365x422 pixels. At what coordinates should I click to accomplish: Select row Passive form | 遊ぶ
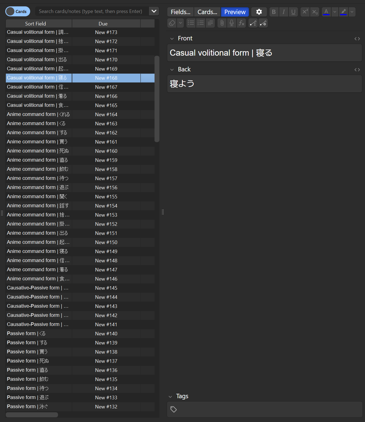pos(80,397)
